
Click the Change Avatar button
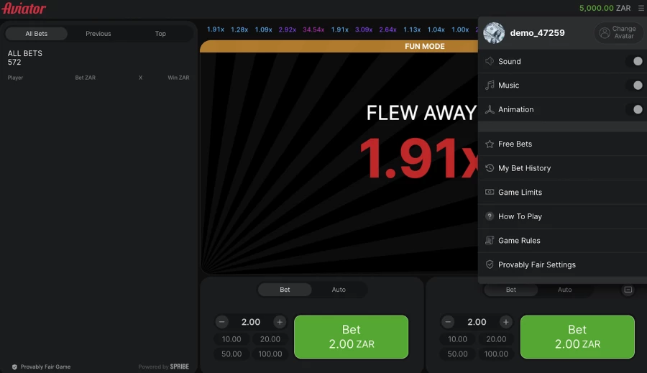618,33
